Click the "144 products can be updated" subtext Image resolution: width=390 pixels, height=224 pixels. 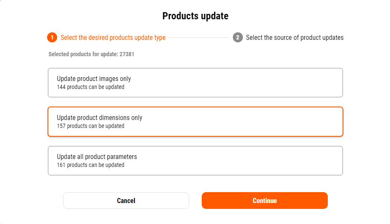90,87
